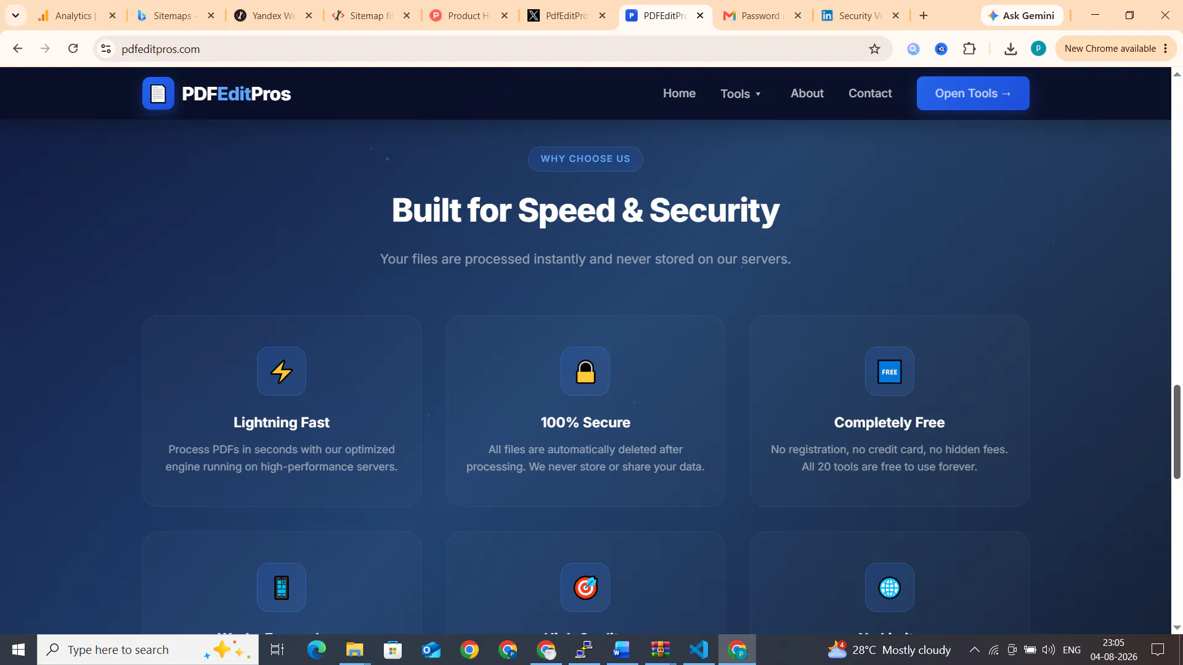The image size is (1183, 665).
Task: Open the Chrome three-dot menu
Action: [x=1166, y=49]
